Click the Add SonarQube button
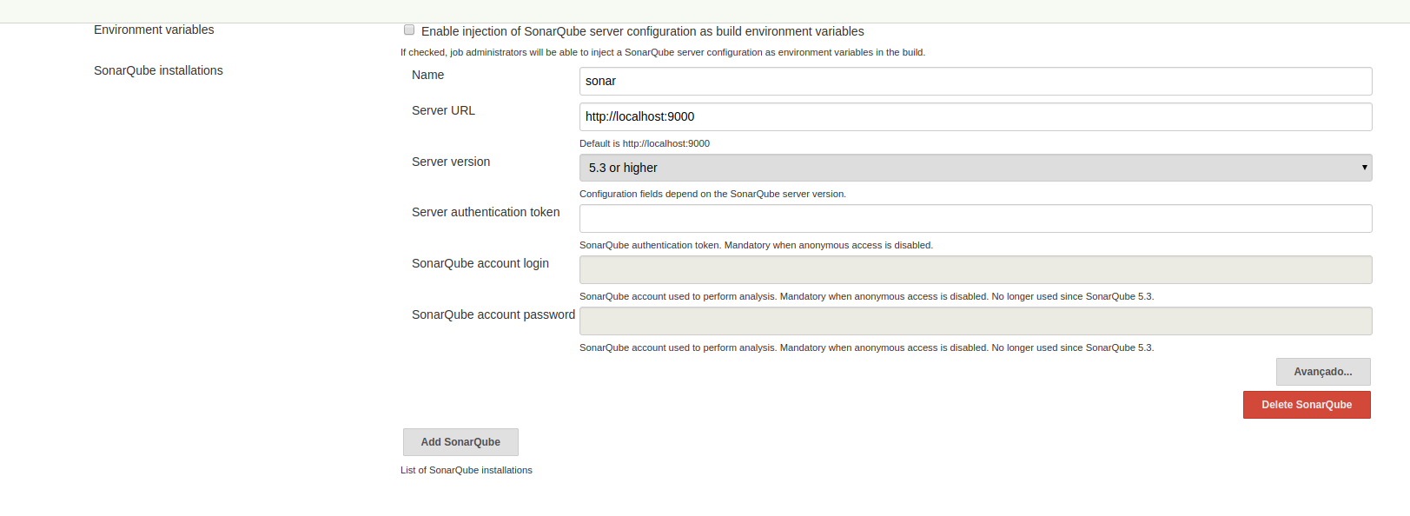 coord(460,442)
